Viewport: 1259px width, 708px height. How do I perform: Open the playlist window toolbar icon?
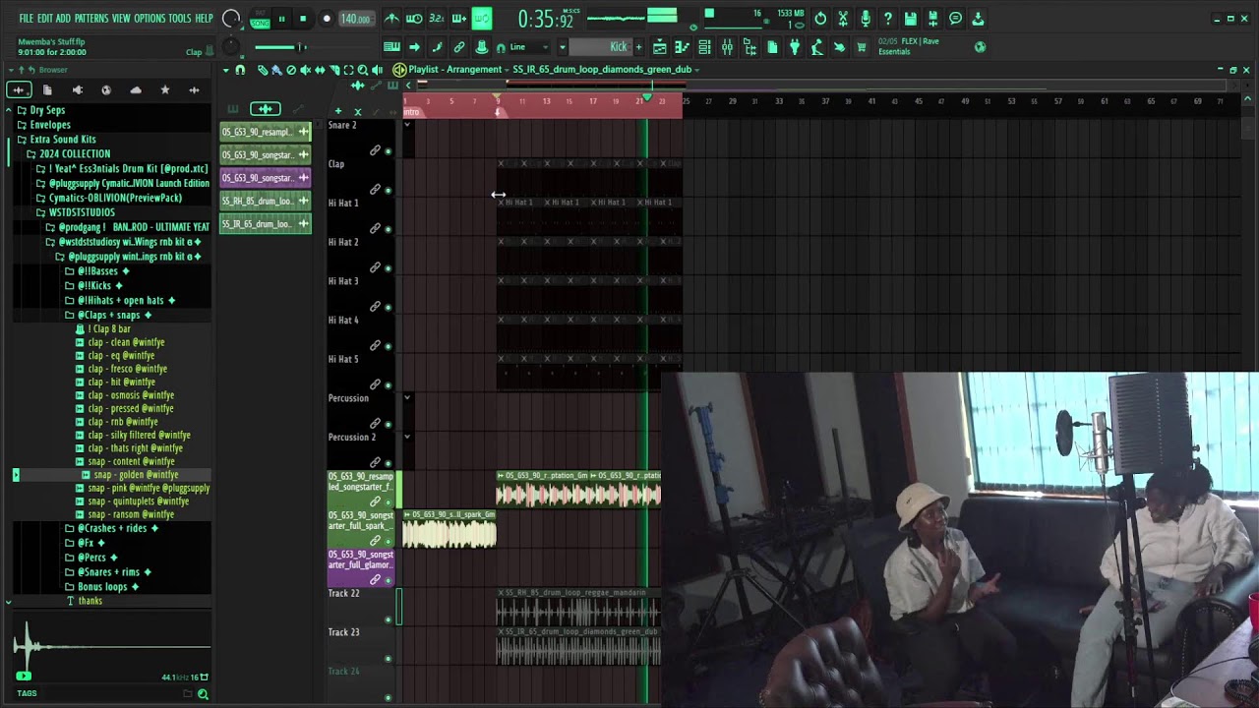(659, 47)
